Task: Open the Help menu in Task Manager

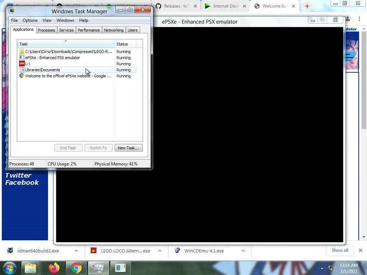Action: [84, 20]
